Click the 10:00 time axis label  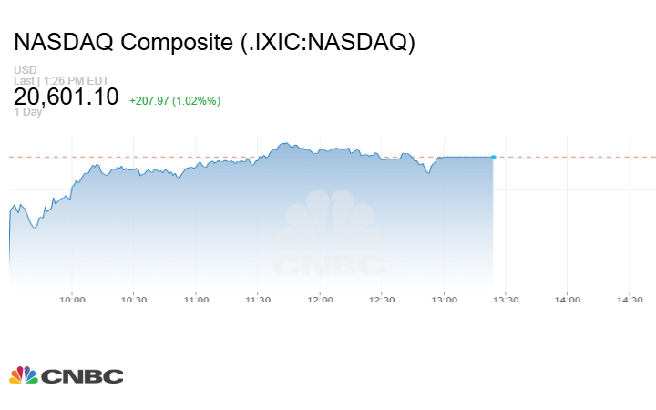coord(72,300)
